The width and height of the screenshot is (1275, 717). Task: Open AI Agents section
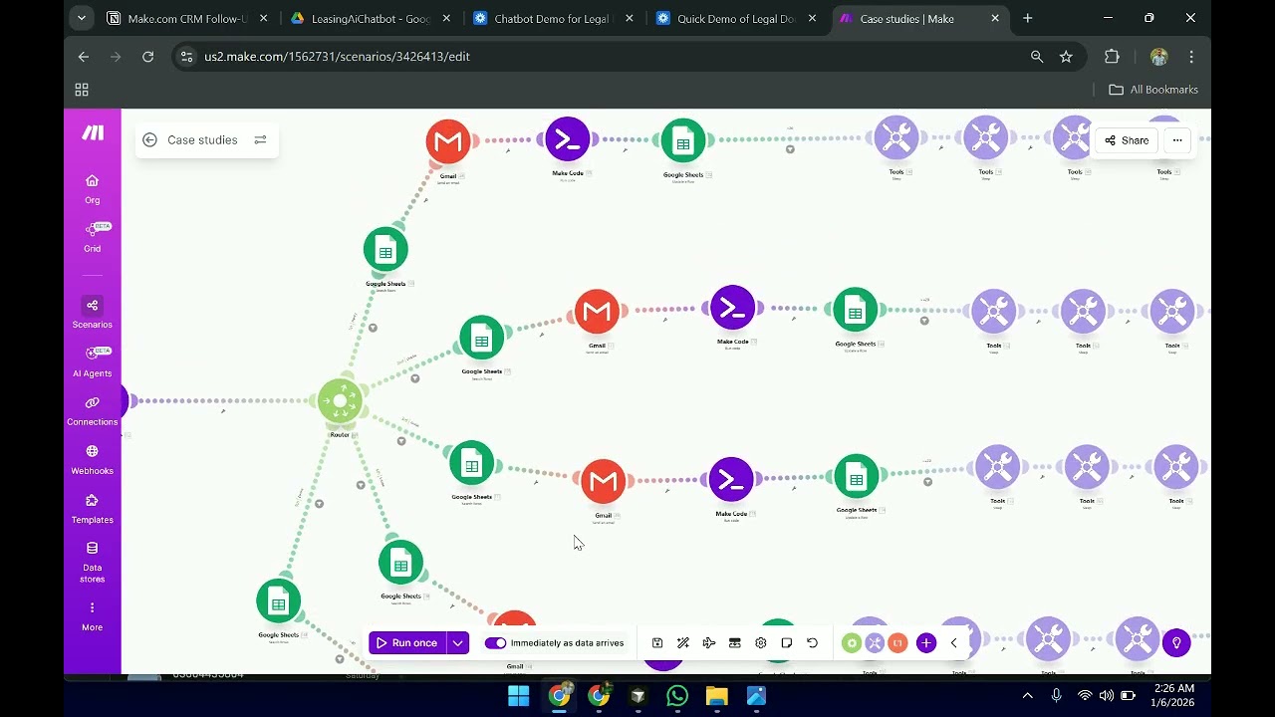click(92, 361)
